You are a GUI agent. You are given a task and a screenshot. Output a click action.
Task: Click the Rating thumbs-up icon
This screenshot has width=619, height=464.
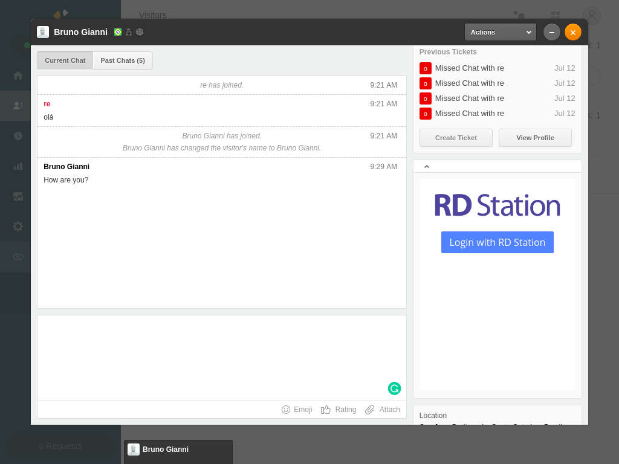pos(326,410)
